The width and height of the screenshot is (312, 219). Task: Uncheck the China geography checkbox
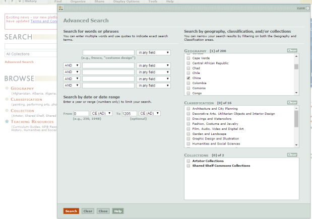[x=188, y=79]
